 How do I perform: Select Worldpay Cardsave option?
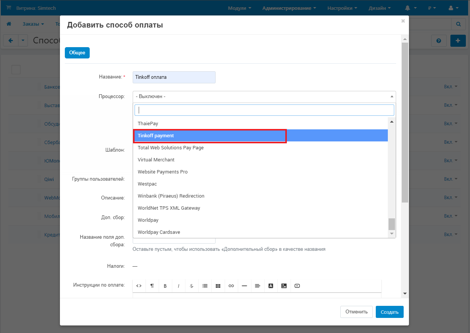coord(260,232)
